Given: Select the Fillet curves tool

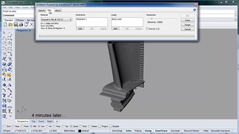Looking at the screenshot, I should tap(10, 54).
